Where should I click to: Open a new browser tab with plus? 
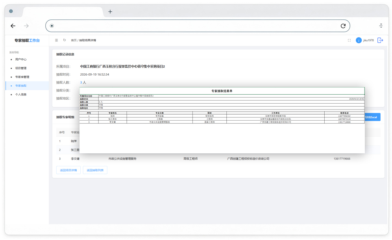[x=110, y=11]
